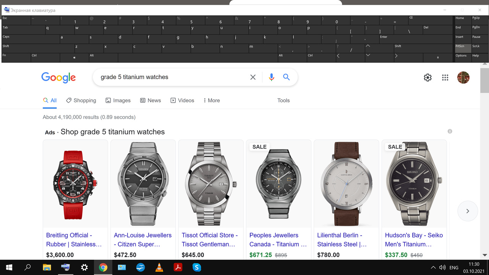Expand hidden system tray icons

433,267
